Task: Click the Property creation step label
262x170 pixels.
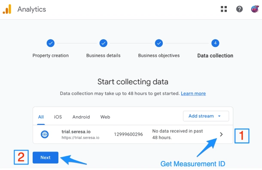Action: tap(50, 56)
